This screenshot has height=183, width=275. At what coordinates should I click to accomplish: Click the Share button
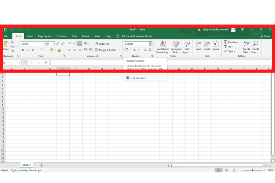pos(265,36)
